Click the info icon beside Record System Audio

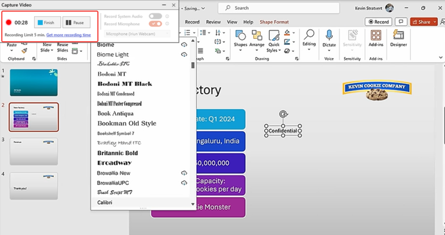[x=167, y=16]
